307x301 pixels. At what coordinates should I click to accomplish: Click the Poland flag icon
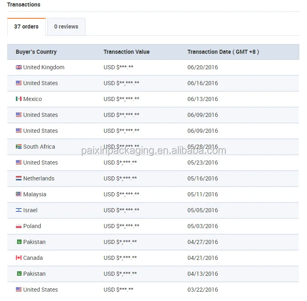coord(19,226)
